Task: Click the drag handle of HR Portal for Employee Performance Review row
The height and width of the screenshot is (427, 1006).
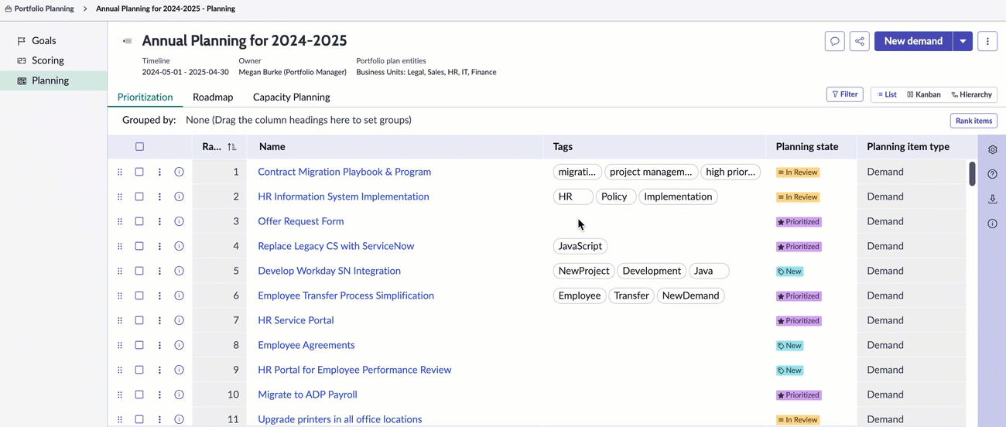Action: pyautogui.click(x=120, y=370)
